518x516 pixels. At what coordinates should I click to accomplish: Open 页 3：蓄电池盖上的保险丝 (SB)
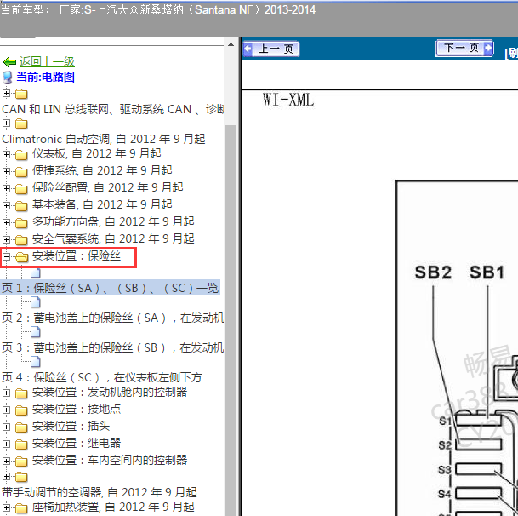click(x=112, y=347)
